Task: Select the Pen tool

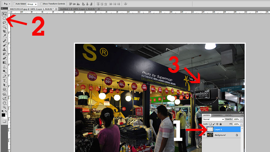Action: 4,76
